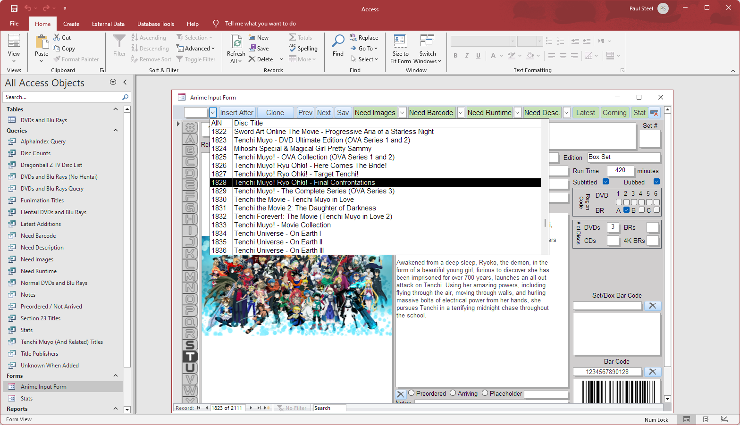Jump to titles starting with letter M
This screenshot has height=425, width=740.
[x=190, y=276]
